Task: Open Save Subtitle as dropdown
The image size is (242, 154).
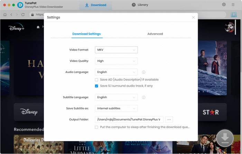Action: [117, 108]
